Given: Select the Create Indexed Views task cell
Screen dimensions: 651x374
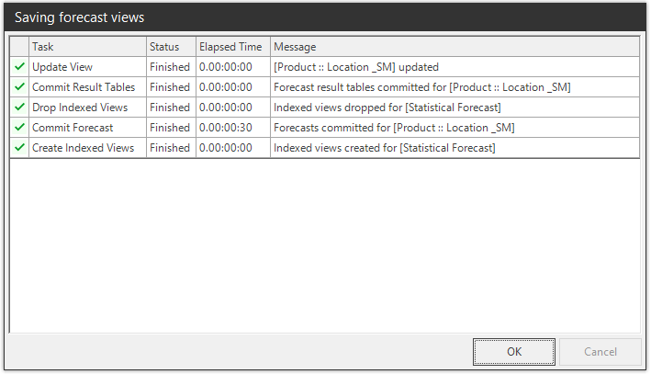Looking at the screenshot, I should pos(87,148).
